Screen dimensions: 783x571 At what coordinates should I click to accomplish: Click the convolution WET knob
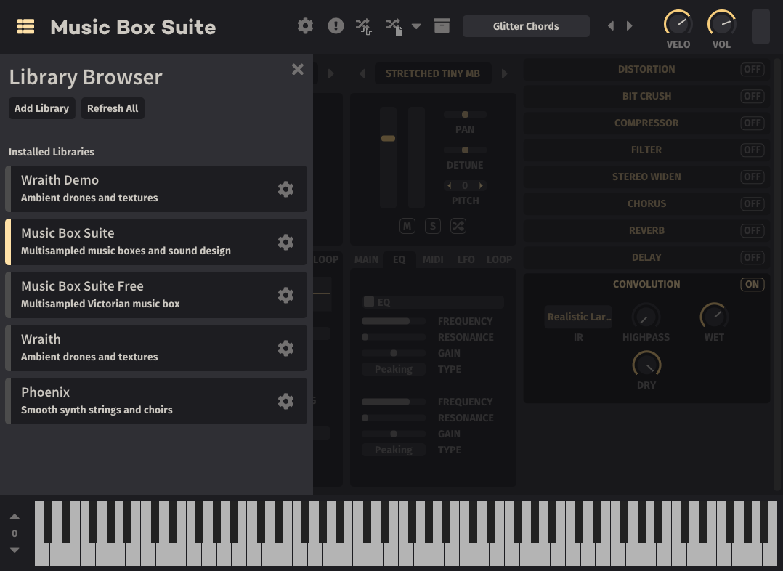[714, 316]
